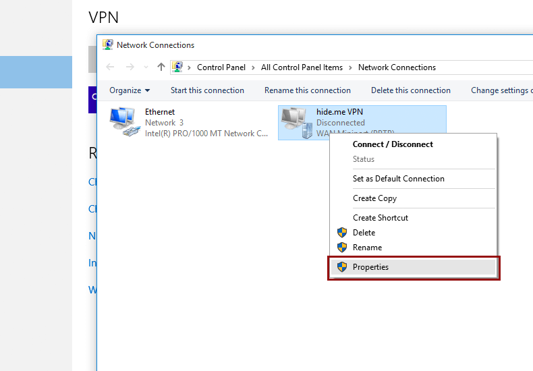Image resolution: width=533 pixels, height=371 pixels.
Task: Open Properties from the context menu
Action: pyautogui.click(x=414, y=267)
